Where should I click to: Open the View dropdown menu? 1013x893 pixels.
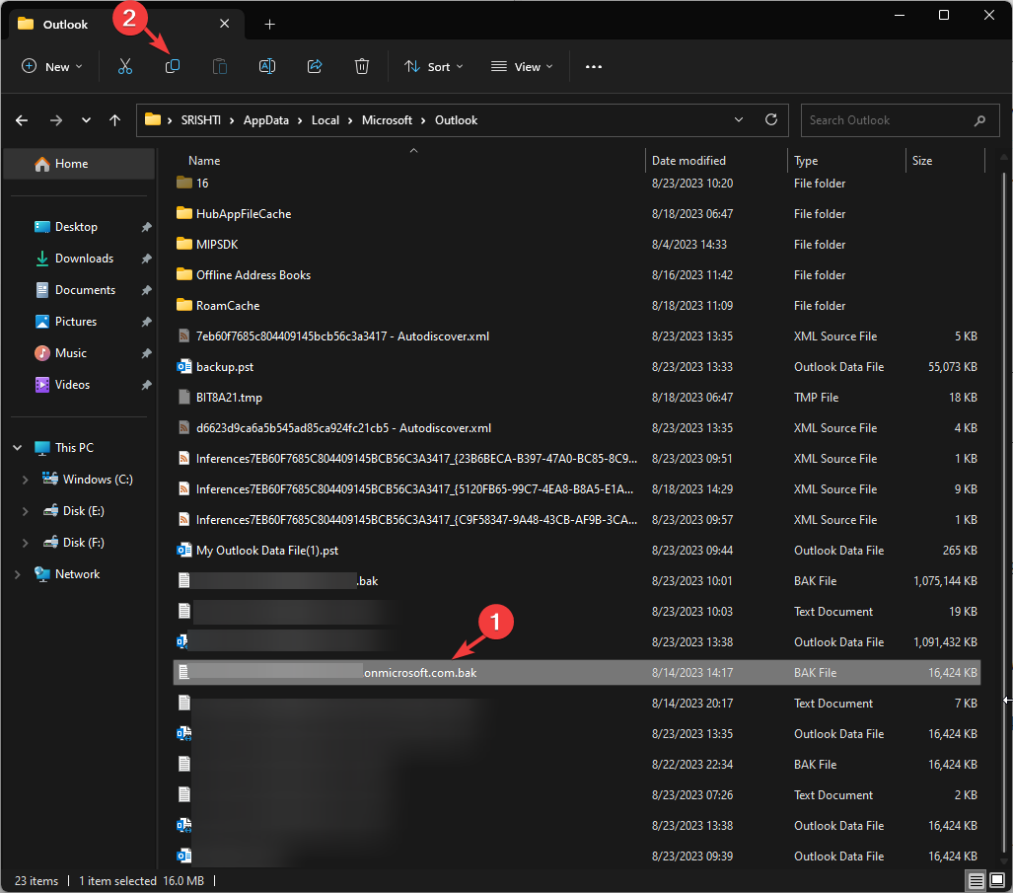(522, 67)
